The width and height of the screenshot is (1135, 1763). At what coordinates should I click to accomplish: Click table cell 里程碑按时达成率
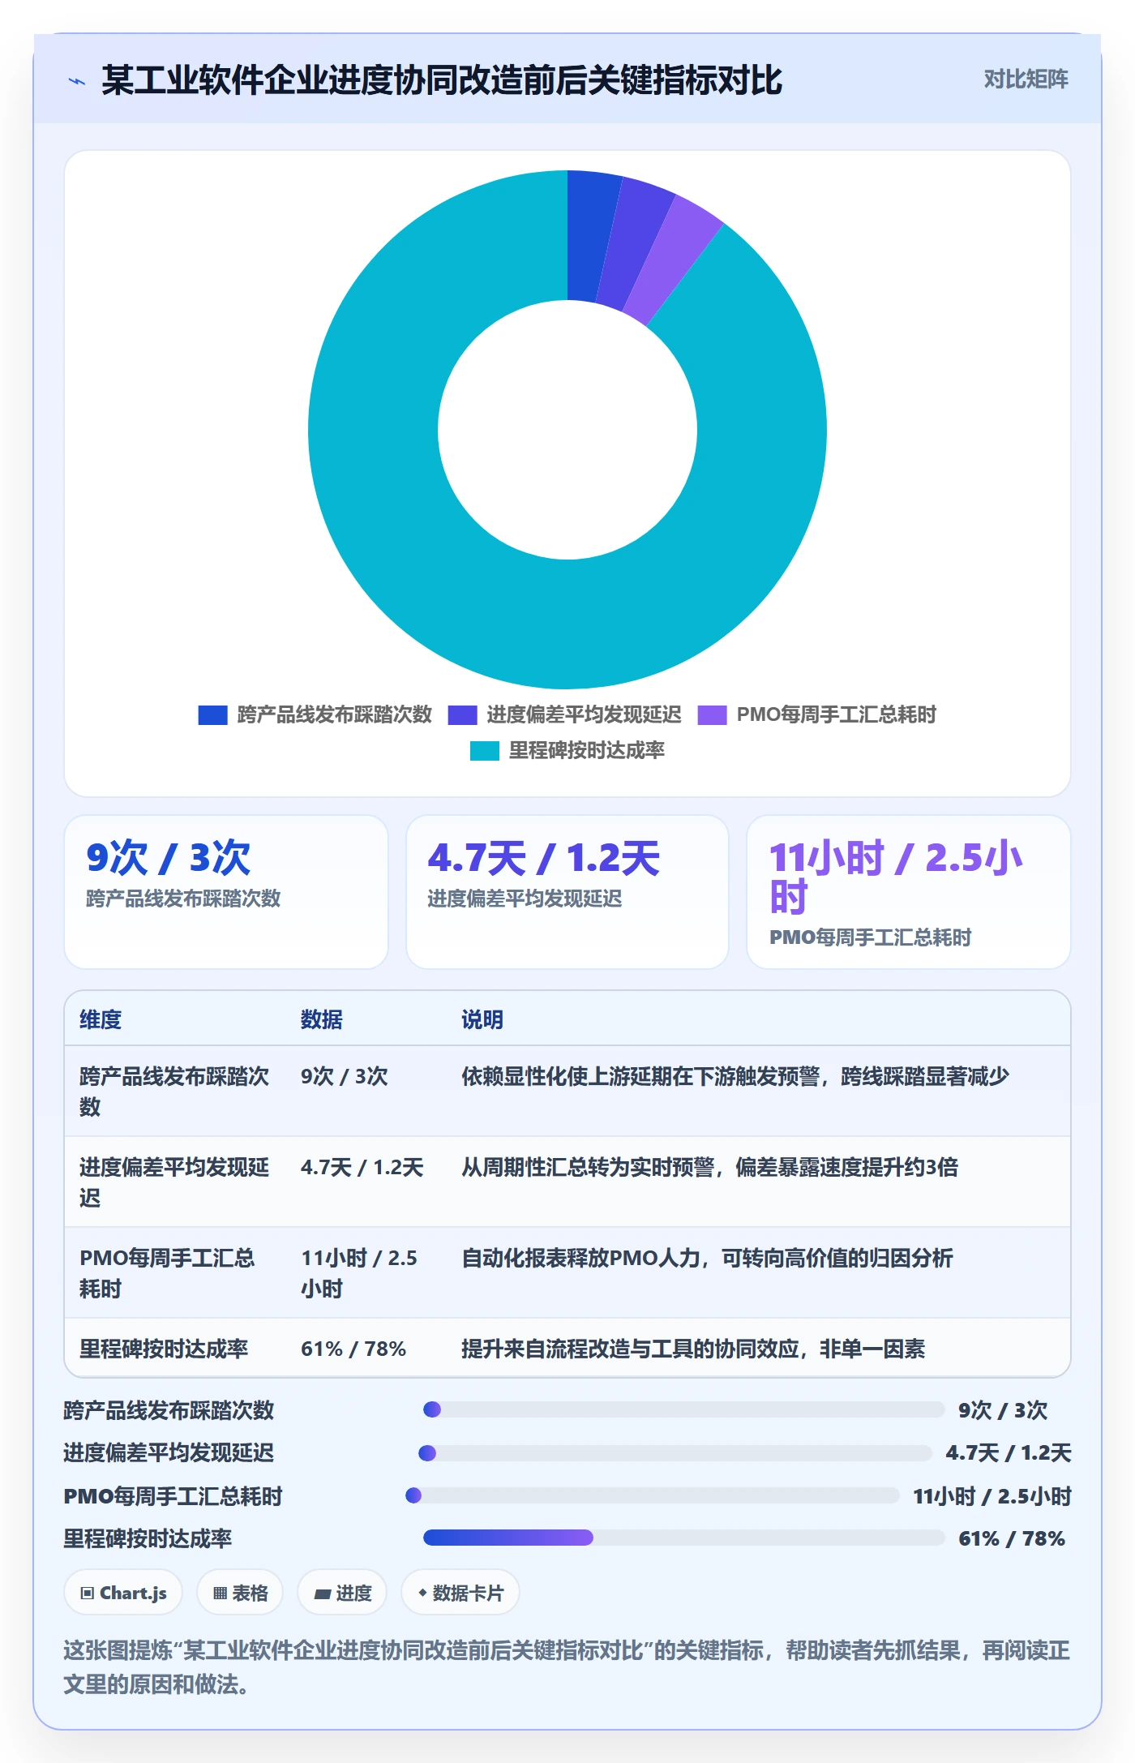[x=164, y=1349]
